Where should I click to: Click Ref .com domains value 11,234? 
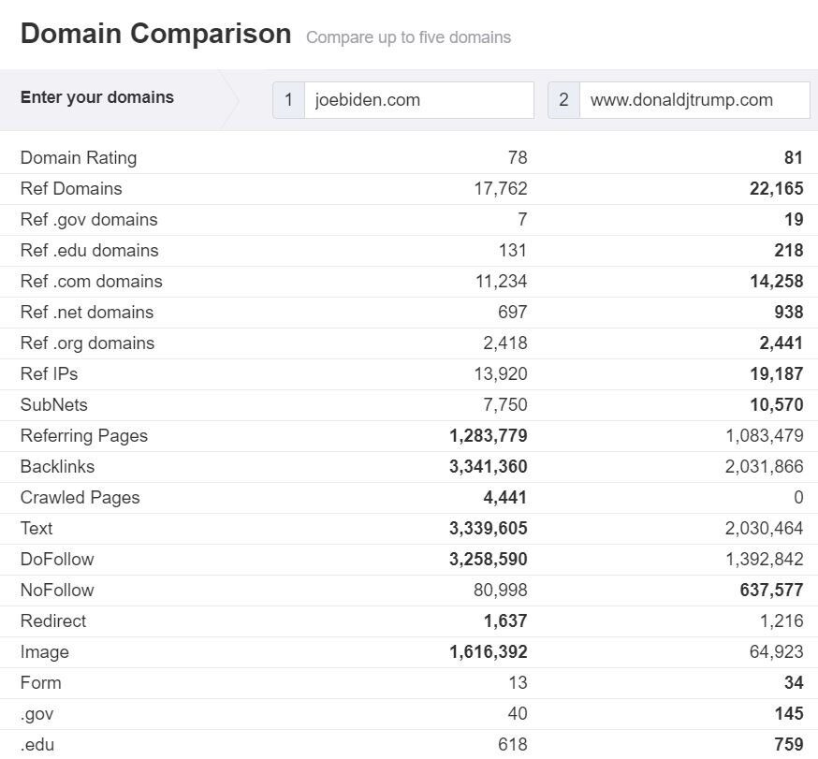pyautogui.click(x=502, y=281)
